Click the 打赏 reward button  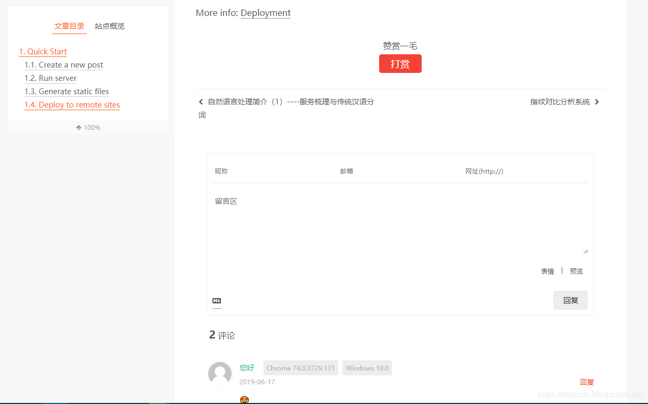(x=400, y=63)
